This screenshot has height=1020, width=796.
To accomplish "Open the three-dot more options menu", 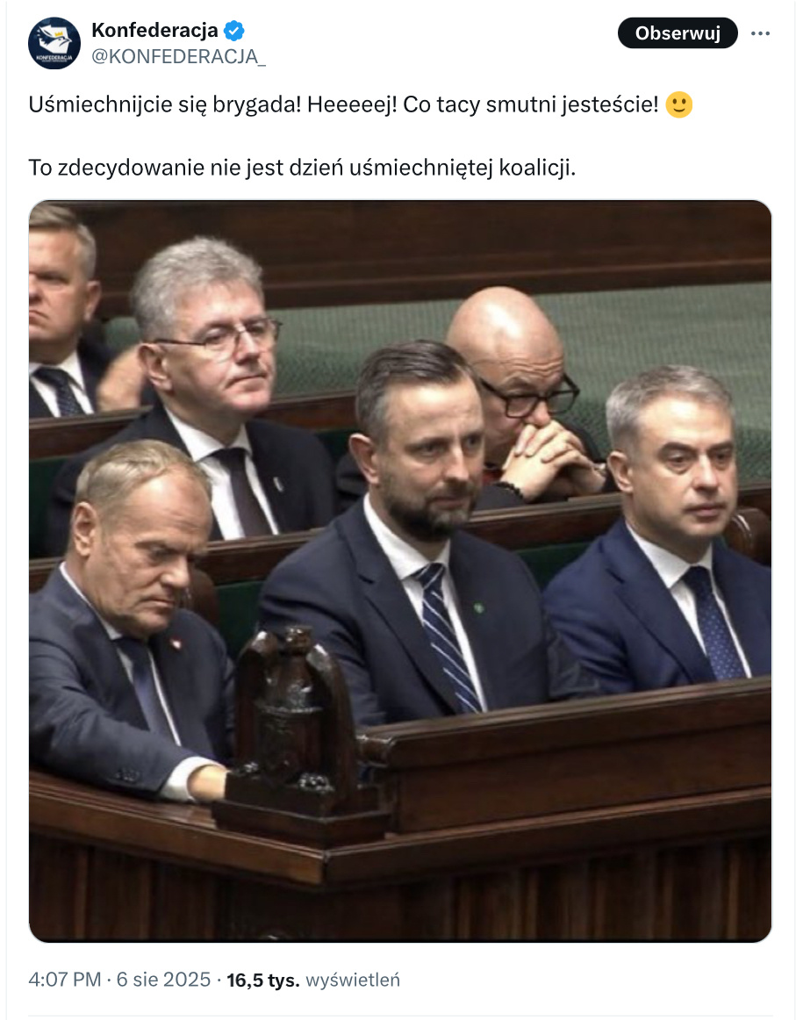I will coord(760,33).
